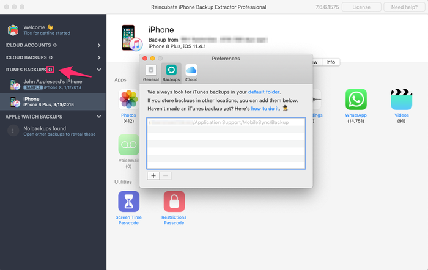428x270 pixels.
Task: Remove backup location with minus button
Action: click(166, 176)
